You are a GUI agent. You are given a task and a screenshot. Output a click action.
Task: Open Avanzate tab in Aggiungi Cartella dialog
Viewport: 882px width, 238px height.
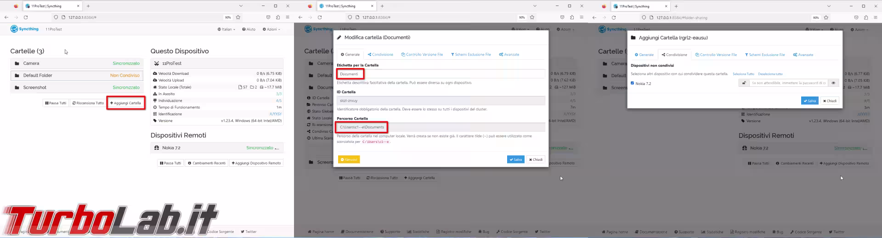point(803,55)
